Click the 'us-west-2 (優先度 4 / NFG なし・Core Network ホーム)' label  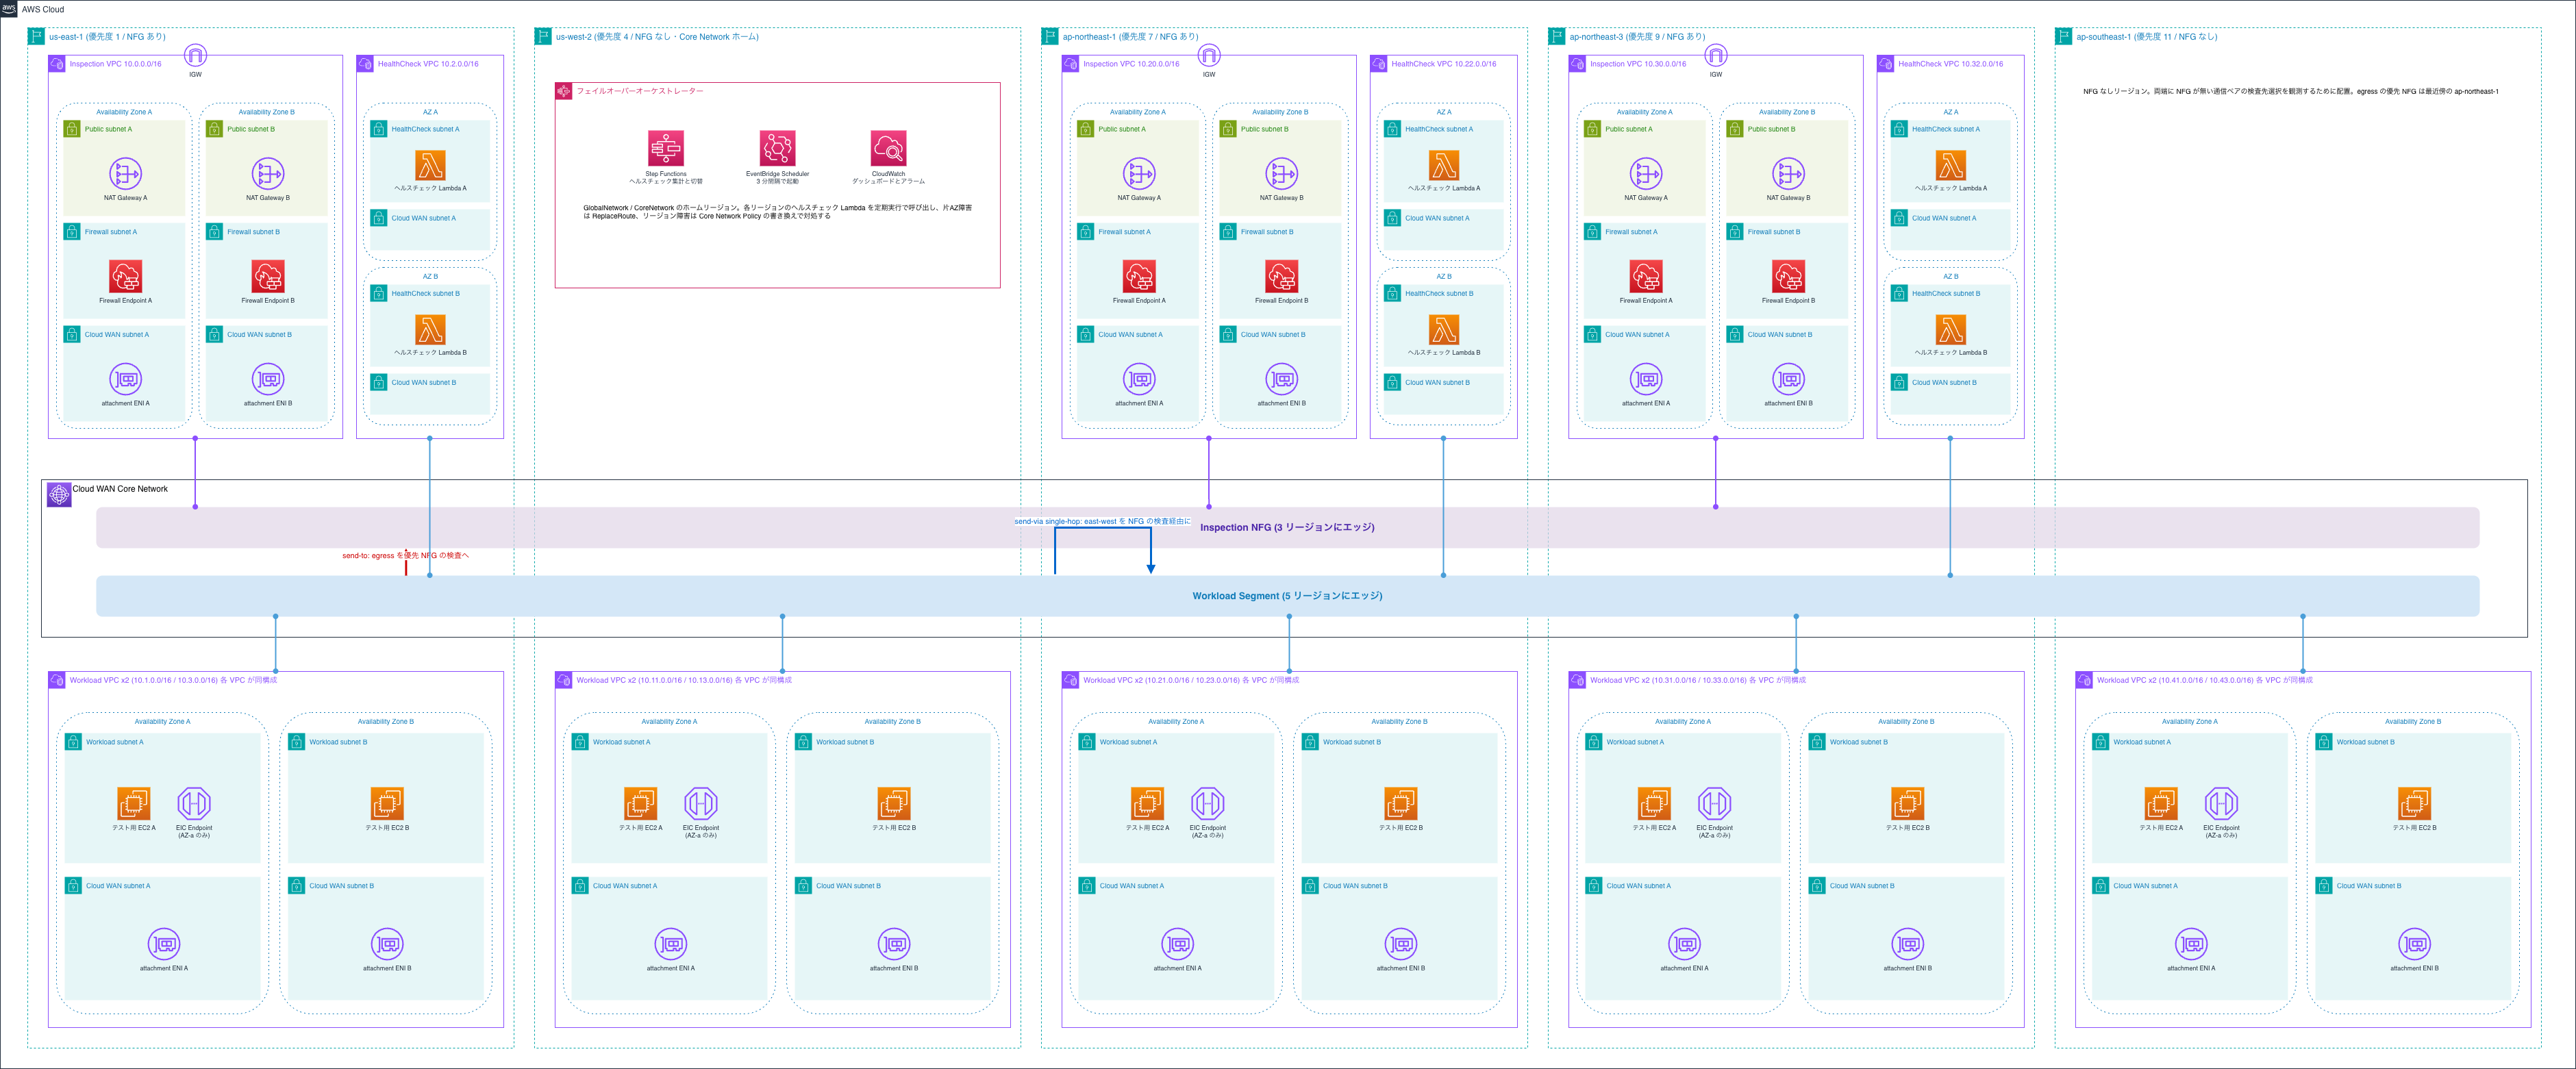(657, 37)
